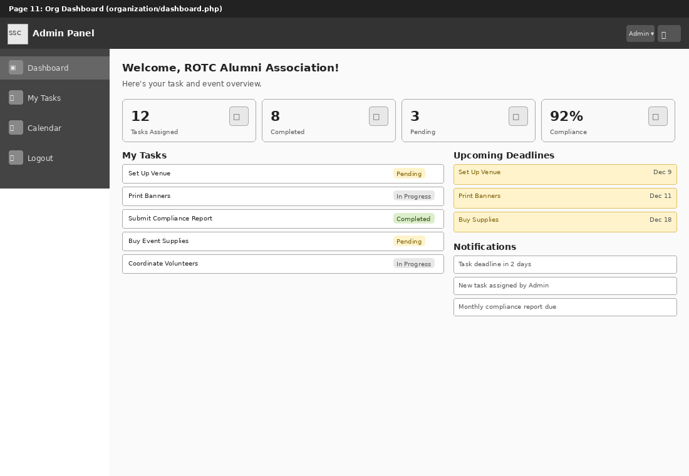Click the Notifications heading
689x476 pixels.
tap(485, 247)
